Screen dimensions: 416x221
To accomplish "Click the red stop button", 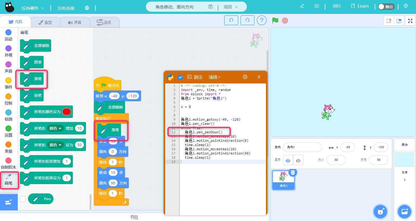I will coord(285,21).
